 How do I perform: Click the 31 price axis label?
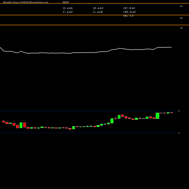[181, 6]
